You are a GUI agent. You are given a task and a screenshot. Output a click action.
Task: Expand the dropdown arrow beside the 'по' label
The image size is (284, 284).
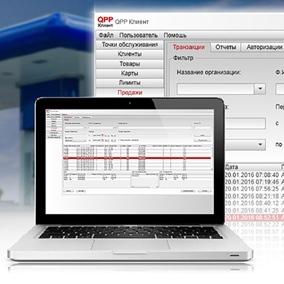pyautogui.click(x=260, y=145)
